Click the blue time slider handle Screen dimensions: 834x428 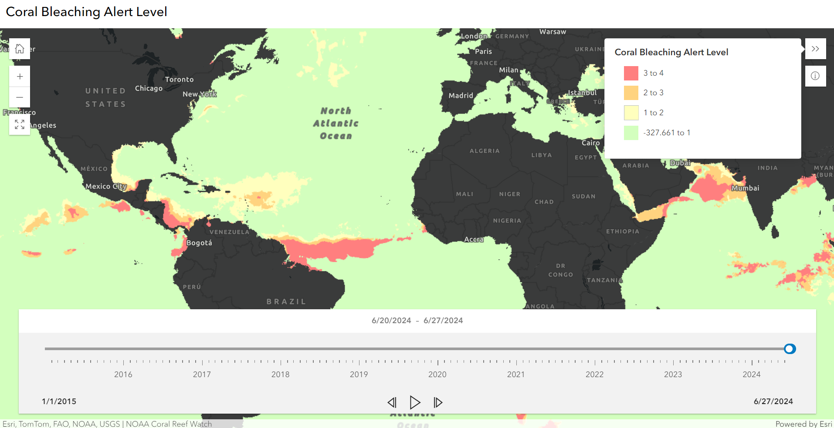790,349
